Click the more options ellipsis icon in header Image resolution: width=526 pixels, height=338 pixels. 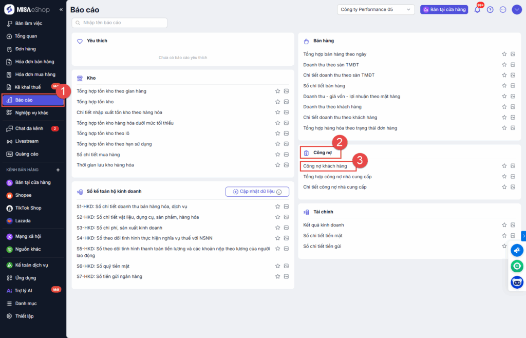click(x=503, y=10)
